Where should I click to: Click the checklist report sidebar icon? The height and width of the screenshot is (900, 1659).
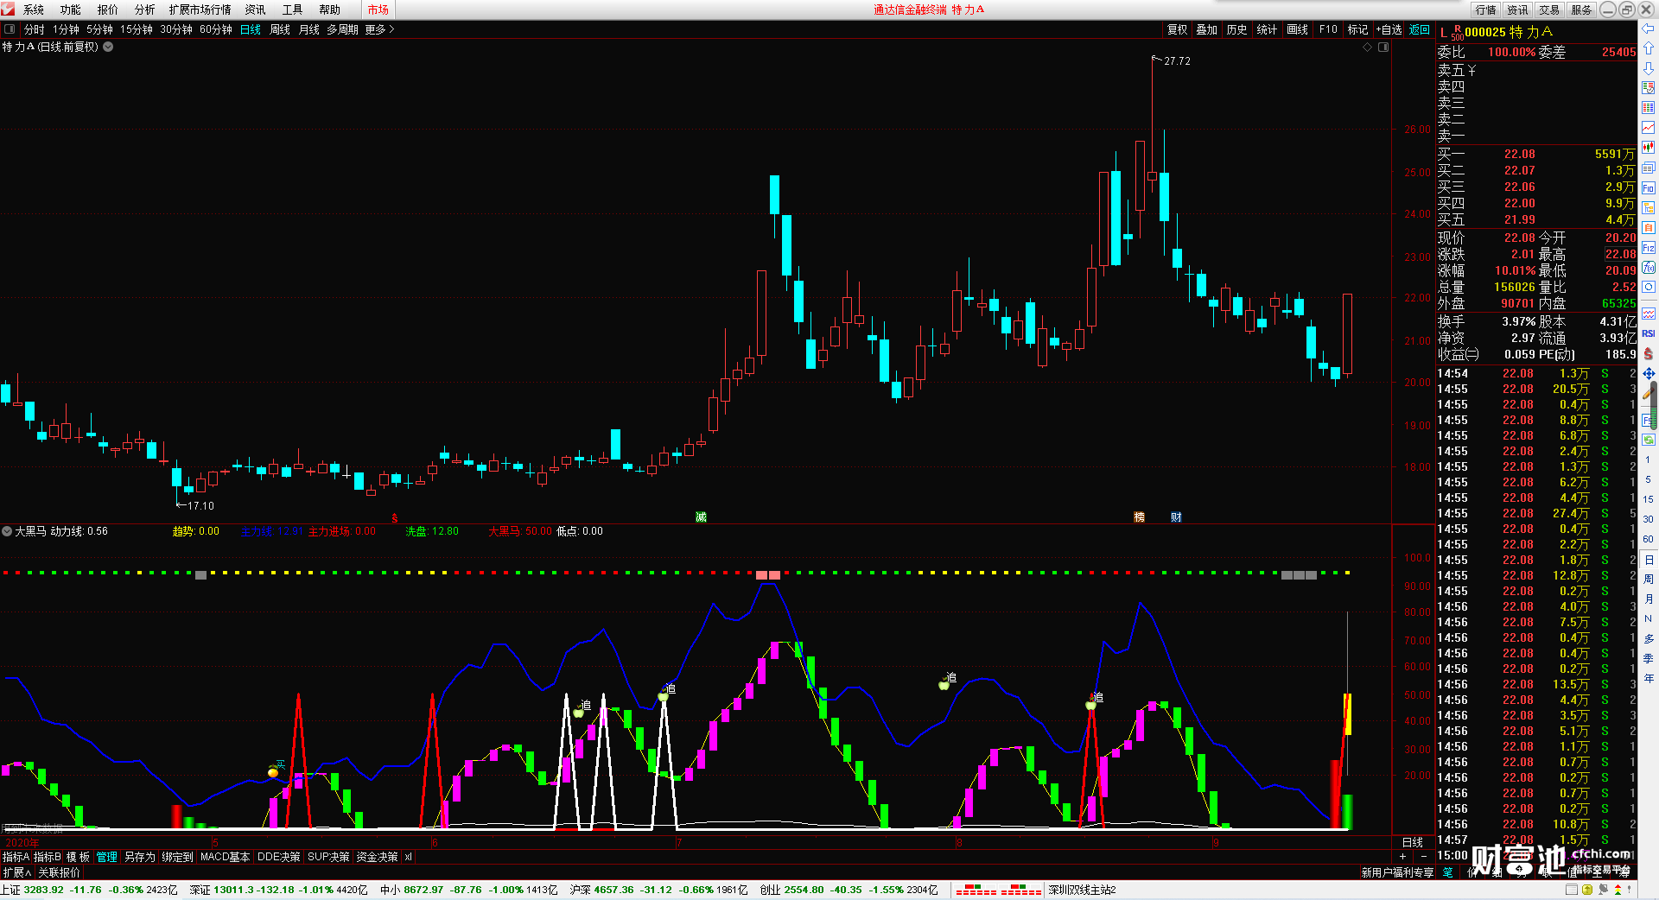[1649, 88]
